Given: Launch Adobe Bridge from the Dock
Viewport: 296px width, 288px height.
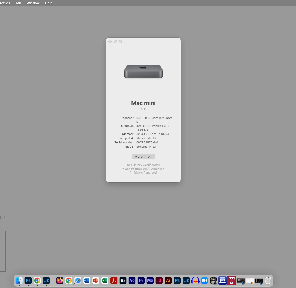Looking at the screenshot, I should point(123,281).
